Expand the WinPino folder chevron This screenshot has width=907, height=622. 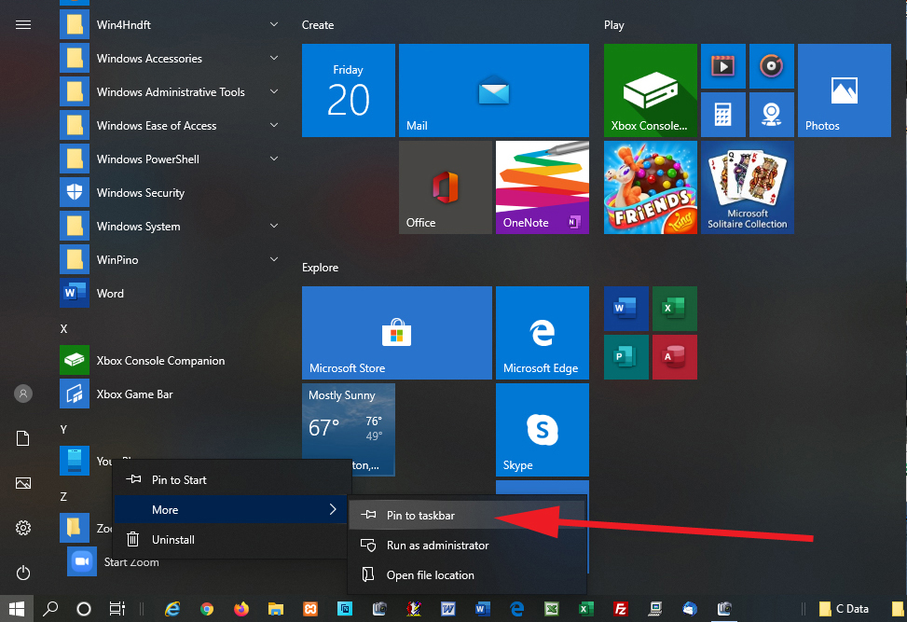pos(274,259)
